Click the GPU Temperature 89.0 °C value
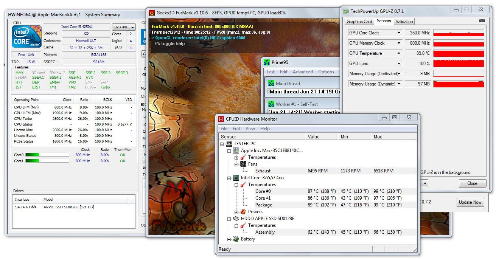Viewport: 496px width, 259px height. pyautogui.click(x=418, y=53)
